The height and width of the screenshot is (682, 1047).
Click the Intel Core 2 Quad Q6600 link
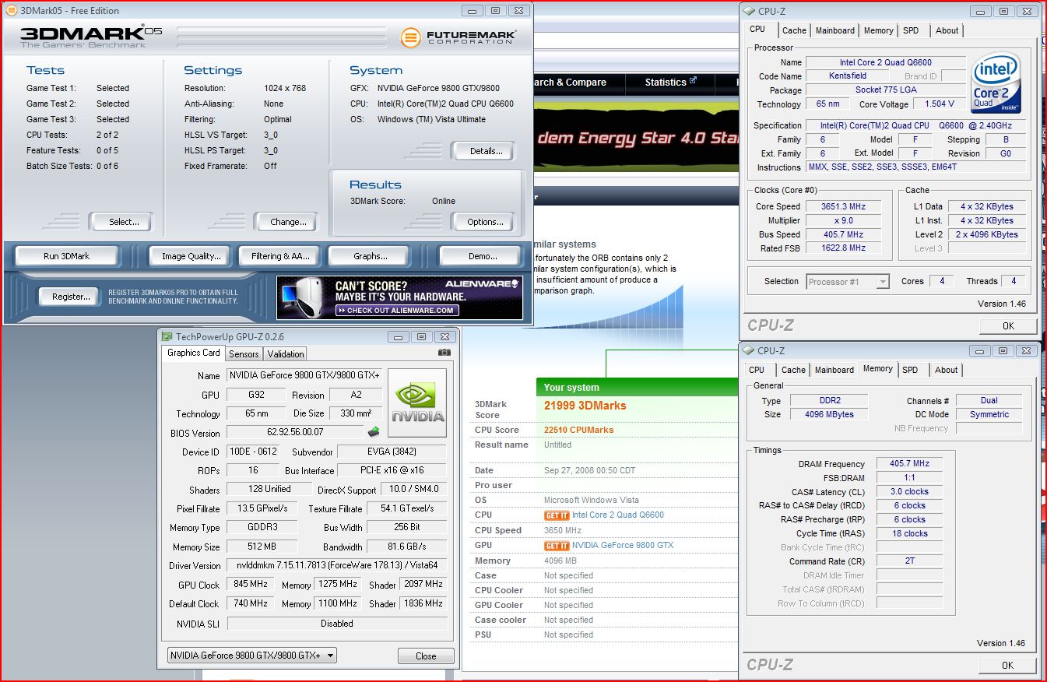(618, 515)
